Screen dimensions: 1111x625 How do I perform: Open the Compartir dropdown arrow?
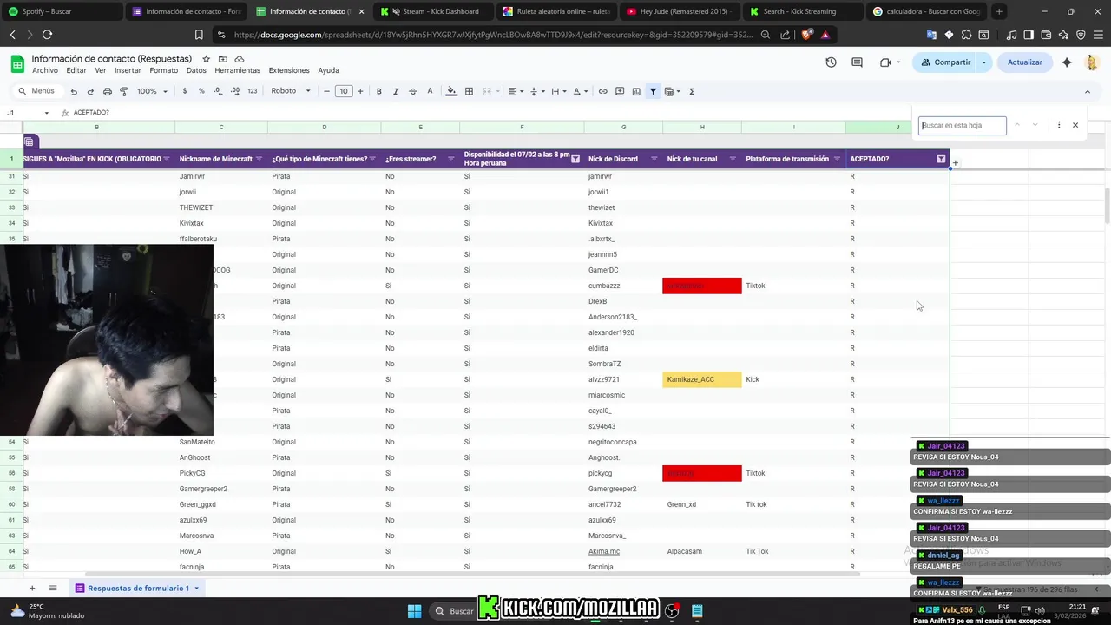pyautogui.click(x=984, y=62)
